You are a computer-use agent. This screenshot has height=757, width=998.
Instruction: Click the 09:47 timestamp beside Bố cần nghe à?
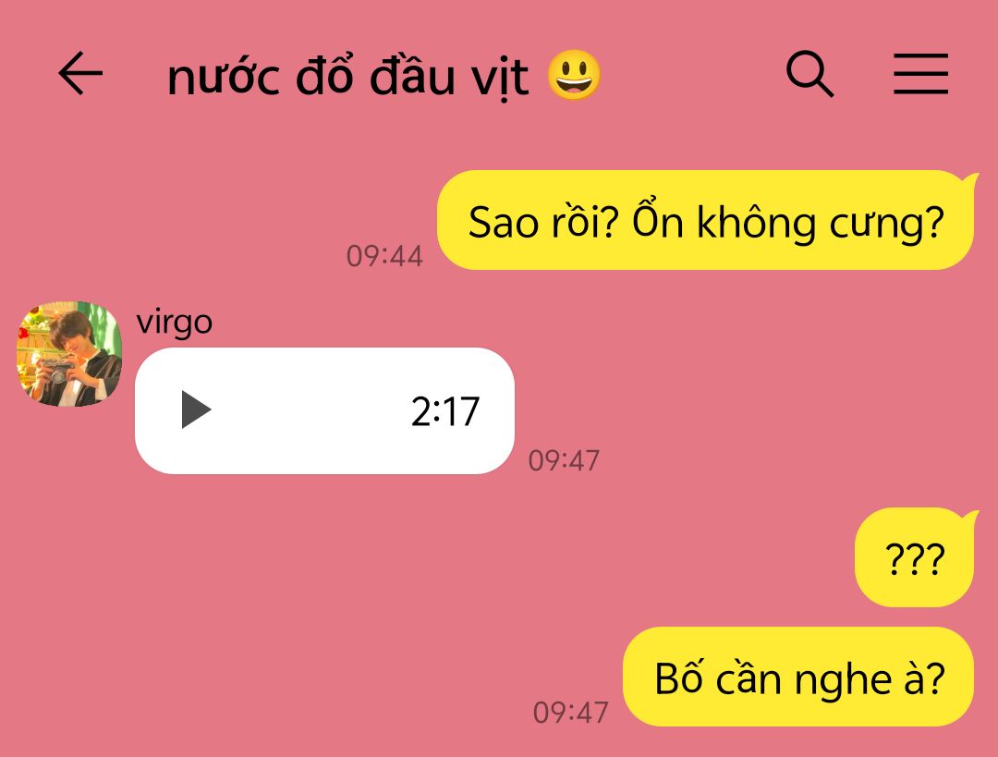(x=571, y=713)
